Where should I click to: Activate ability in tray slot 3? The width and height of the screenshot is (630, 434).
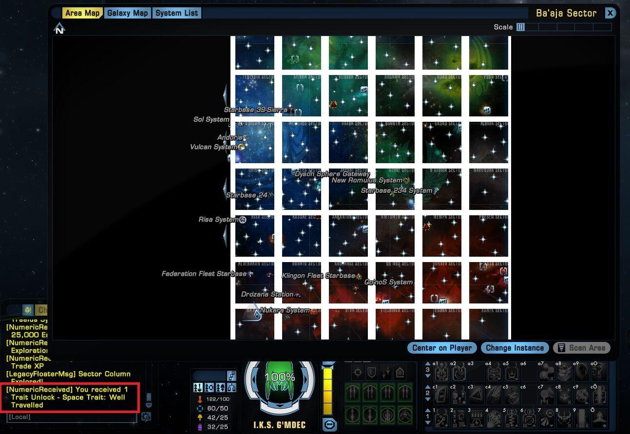[x=477, y=418]
